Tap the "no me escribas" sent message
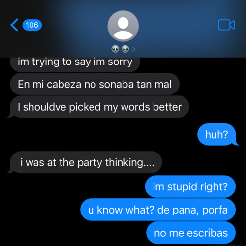Screen dimensions: 246x246 pos(191,233)
